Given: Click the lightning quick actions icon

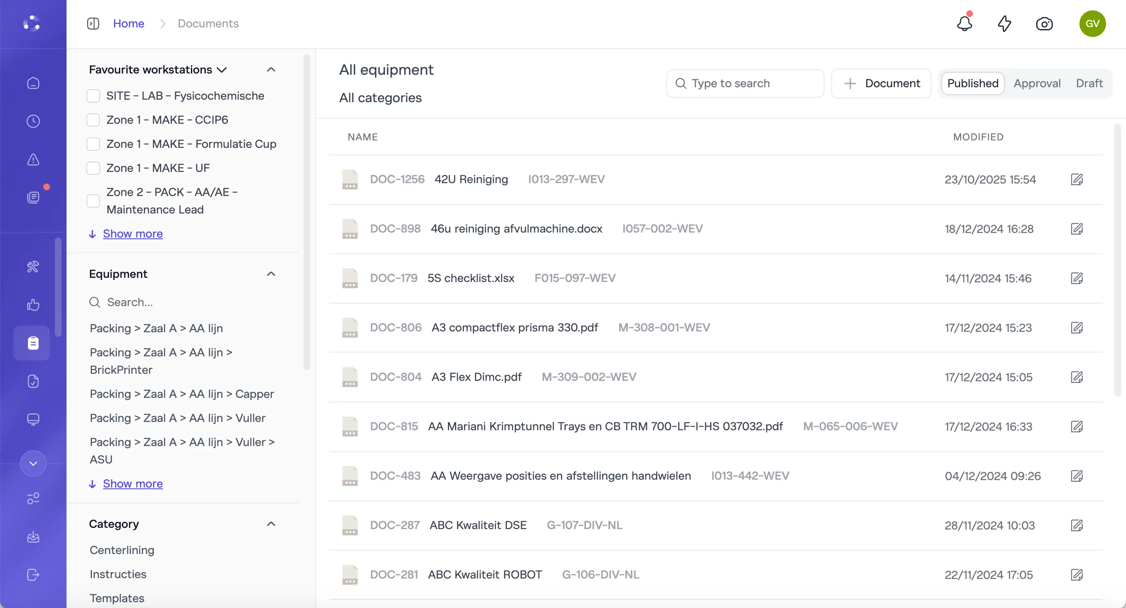Looking at the screenshot, I should point(1004,24).
